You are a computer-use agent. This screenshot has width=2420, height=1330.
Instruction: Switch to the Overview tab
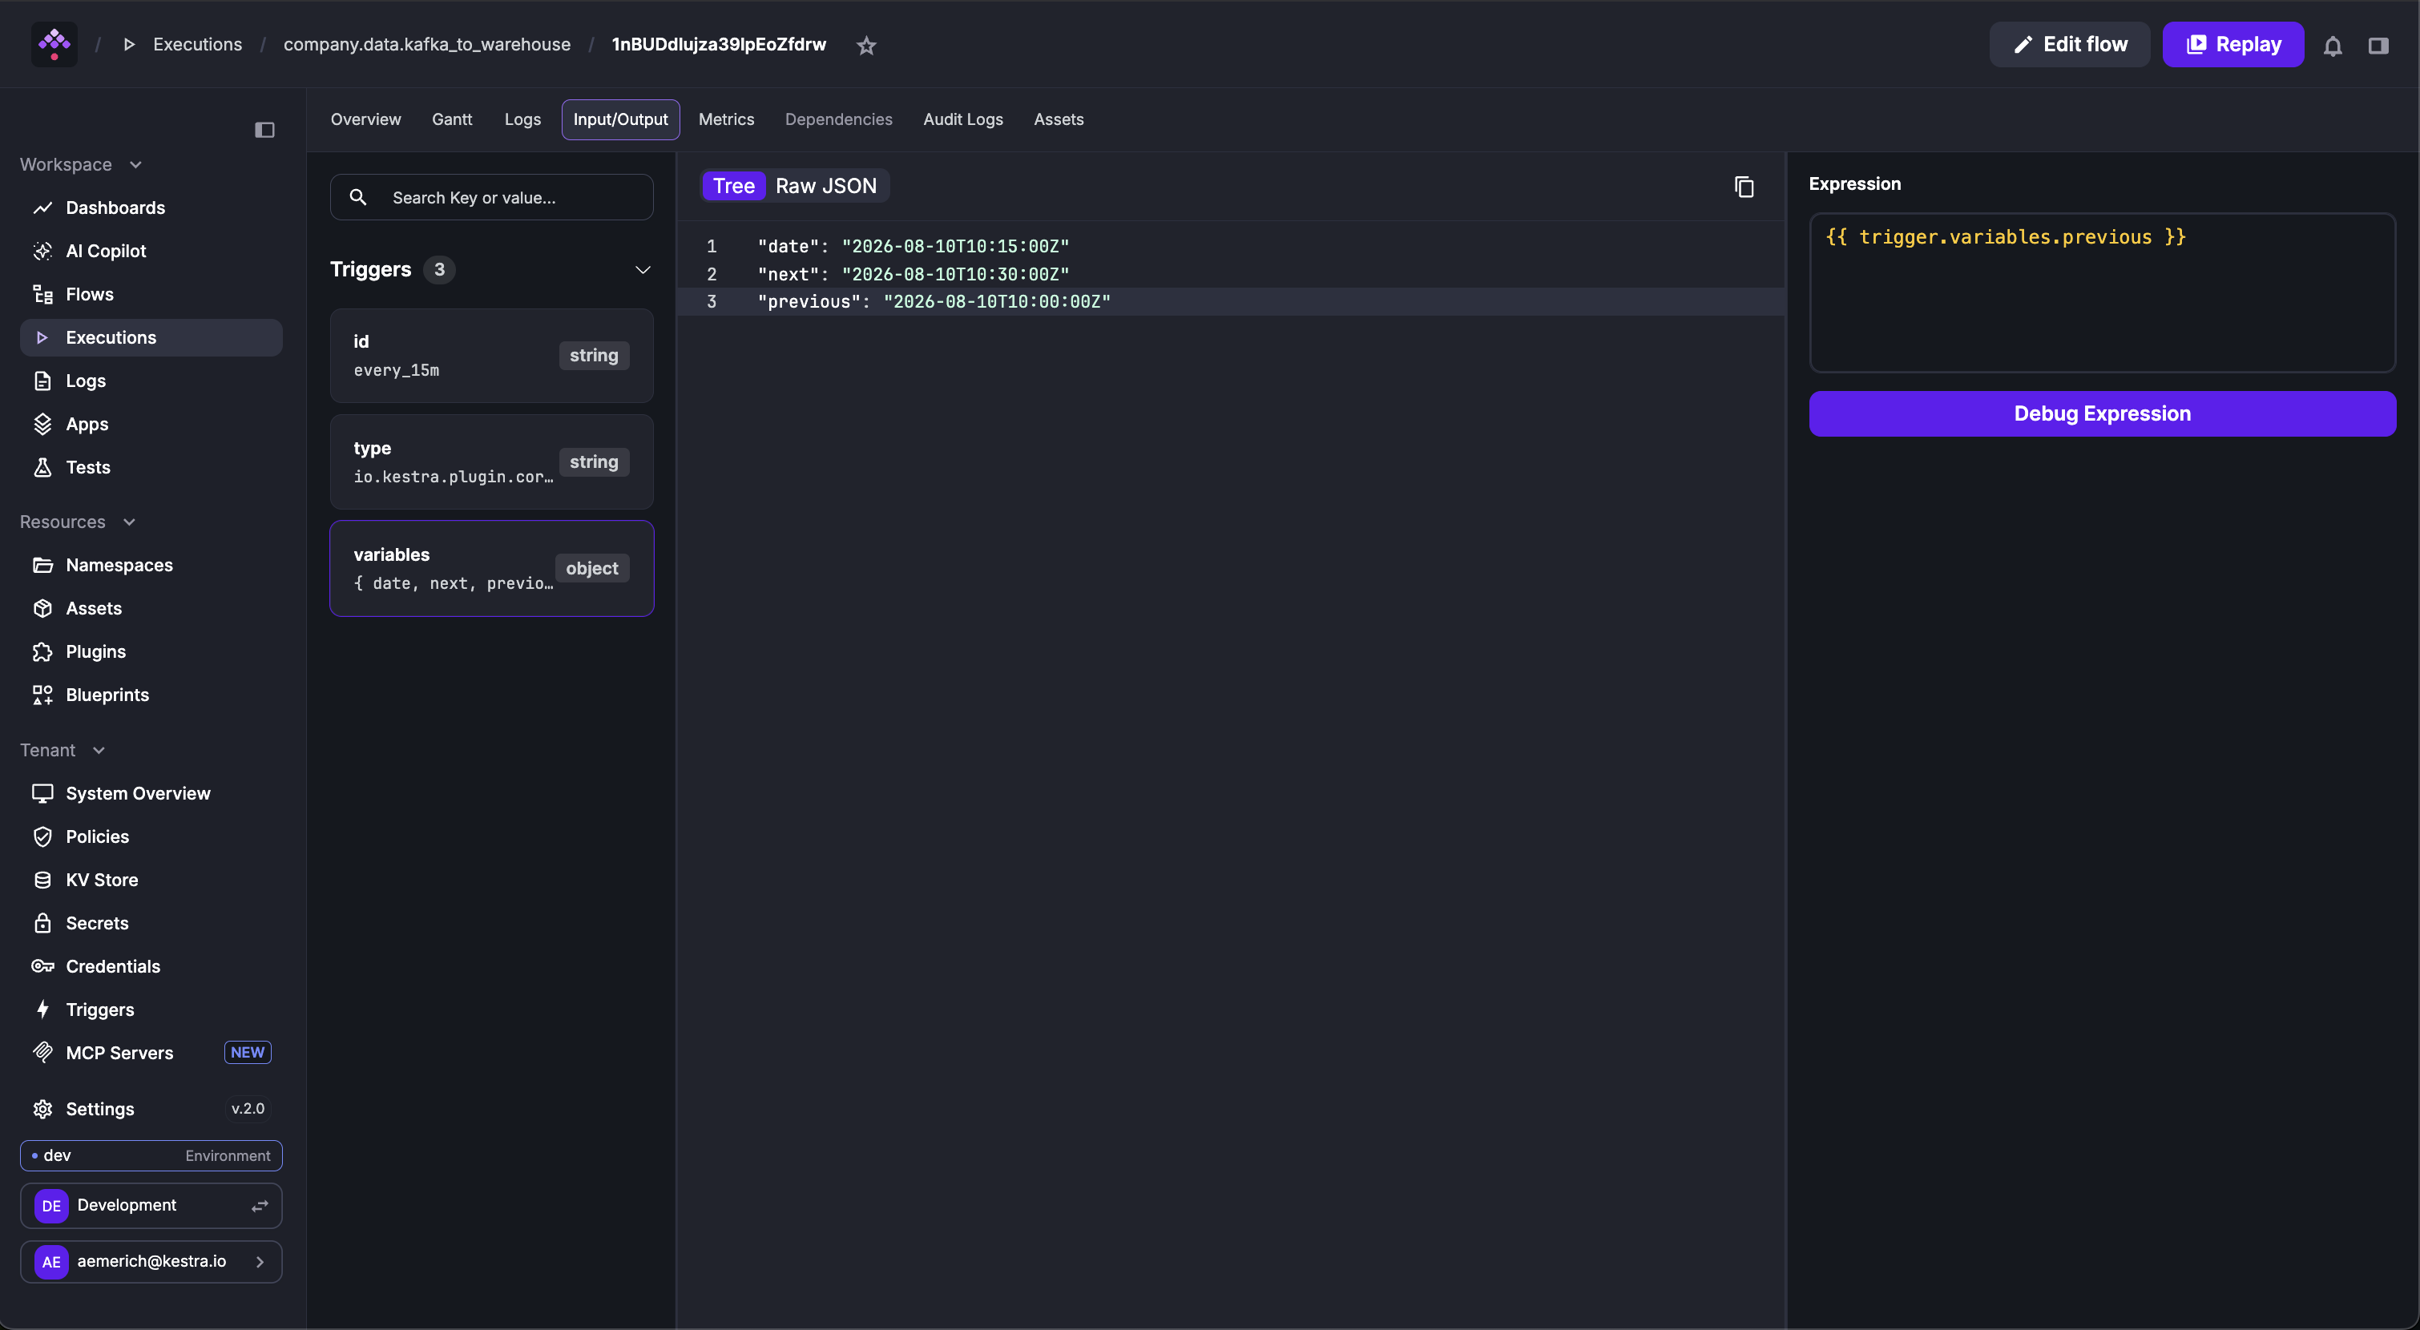point(365,119)
